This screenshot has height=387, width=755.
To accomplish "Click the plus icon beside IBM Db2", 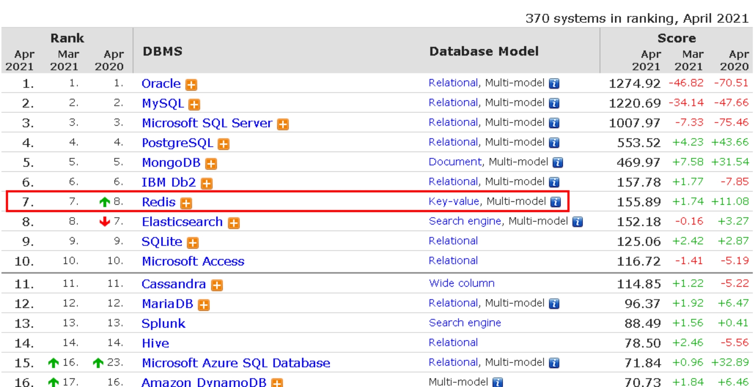I will 206,183.
